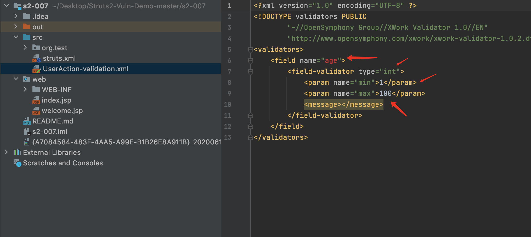Click the min param value line
Screen dimensions: 531x237
coord(360,82)
